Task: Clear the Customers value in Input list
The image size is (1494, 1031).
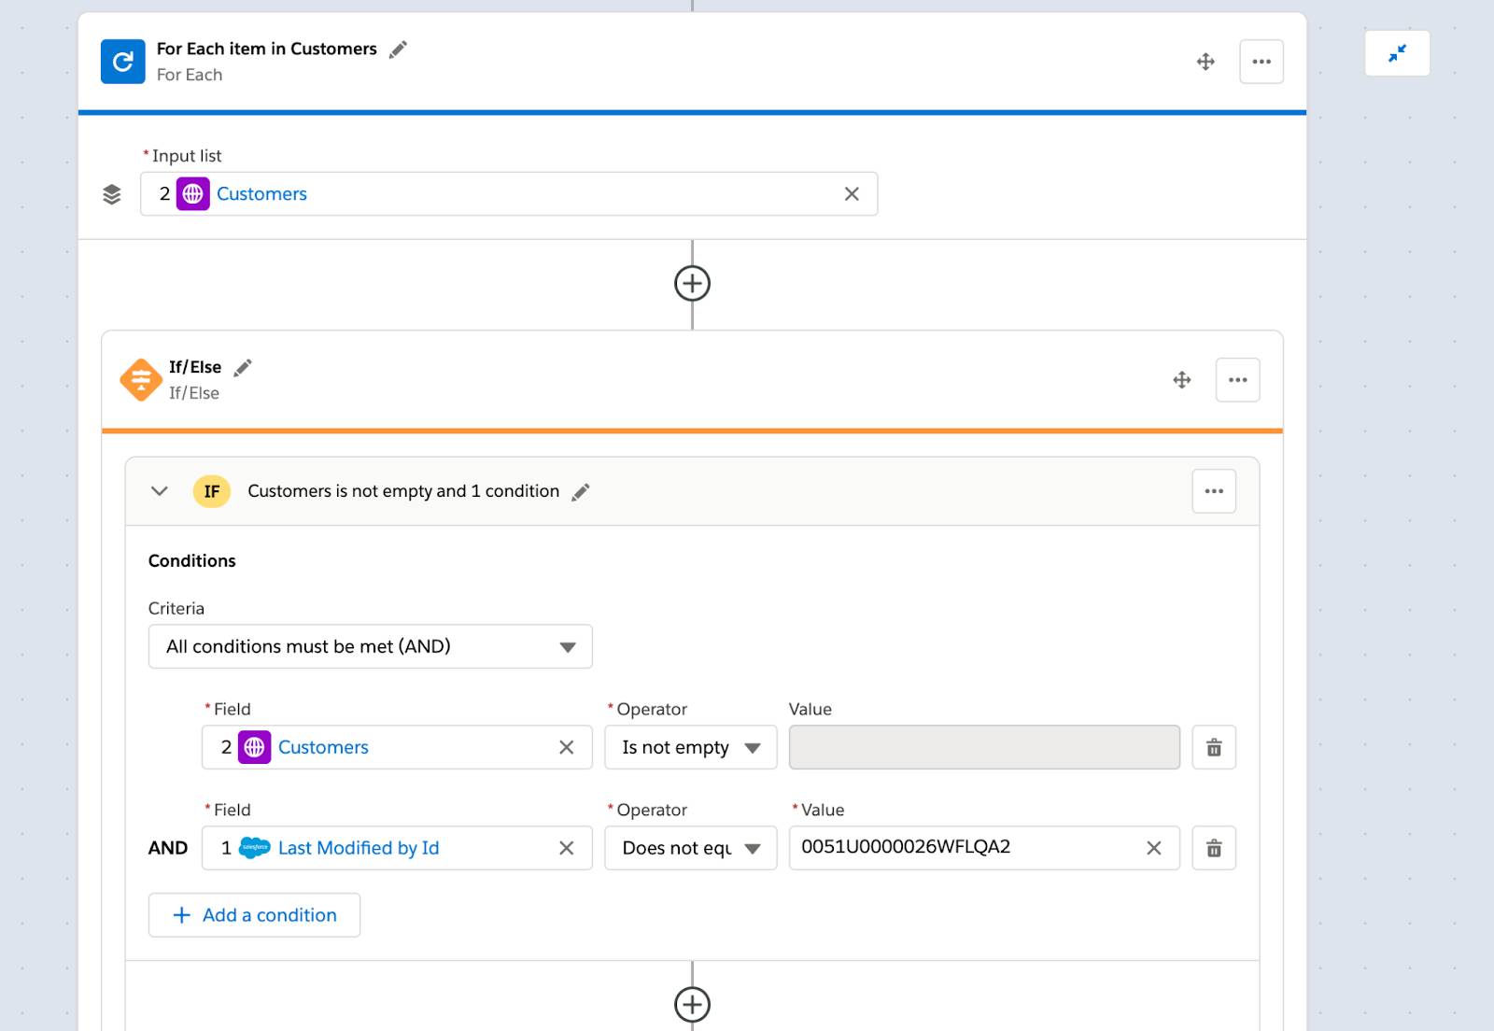Action: [852, 194]
